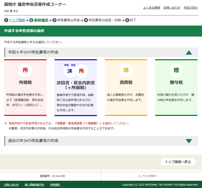Viewport: 202px width, 188px height.
Task: Click the 事業所得や不動産所得 description in the blue card
Action: (75, 103)
